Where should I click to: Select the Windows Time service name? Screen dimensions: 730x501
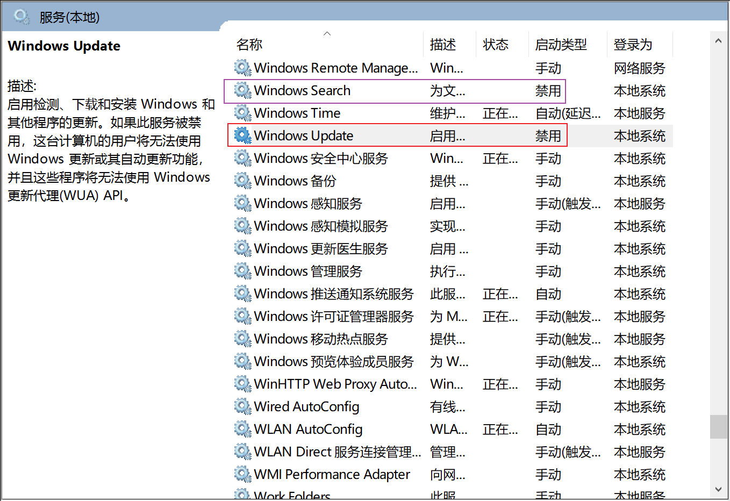point(297,113)
